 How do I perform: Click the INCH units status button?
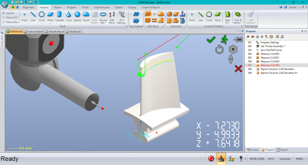tap(271, 159)
